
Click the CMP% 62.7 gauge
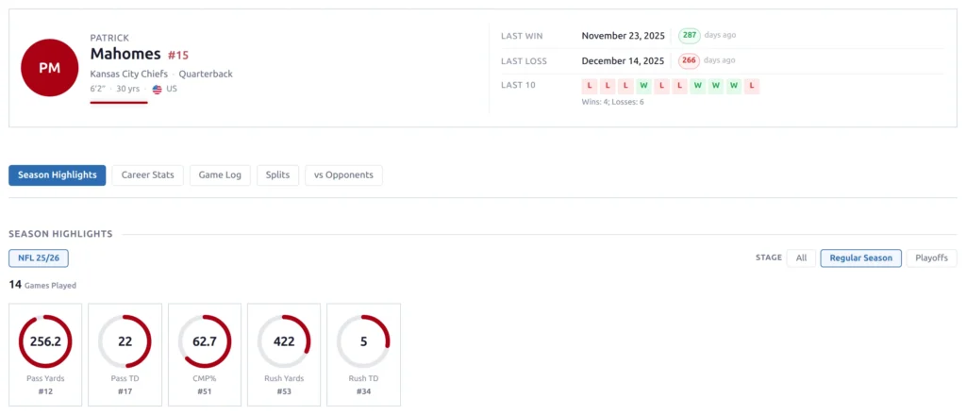click(205, 341)
